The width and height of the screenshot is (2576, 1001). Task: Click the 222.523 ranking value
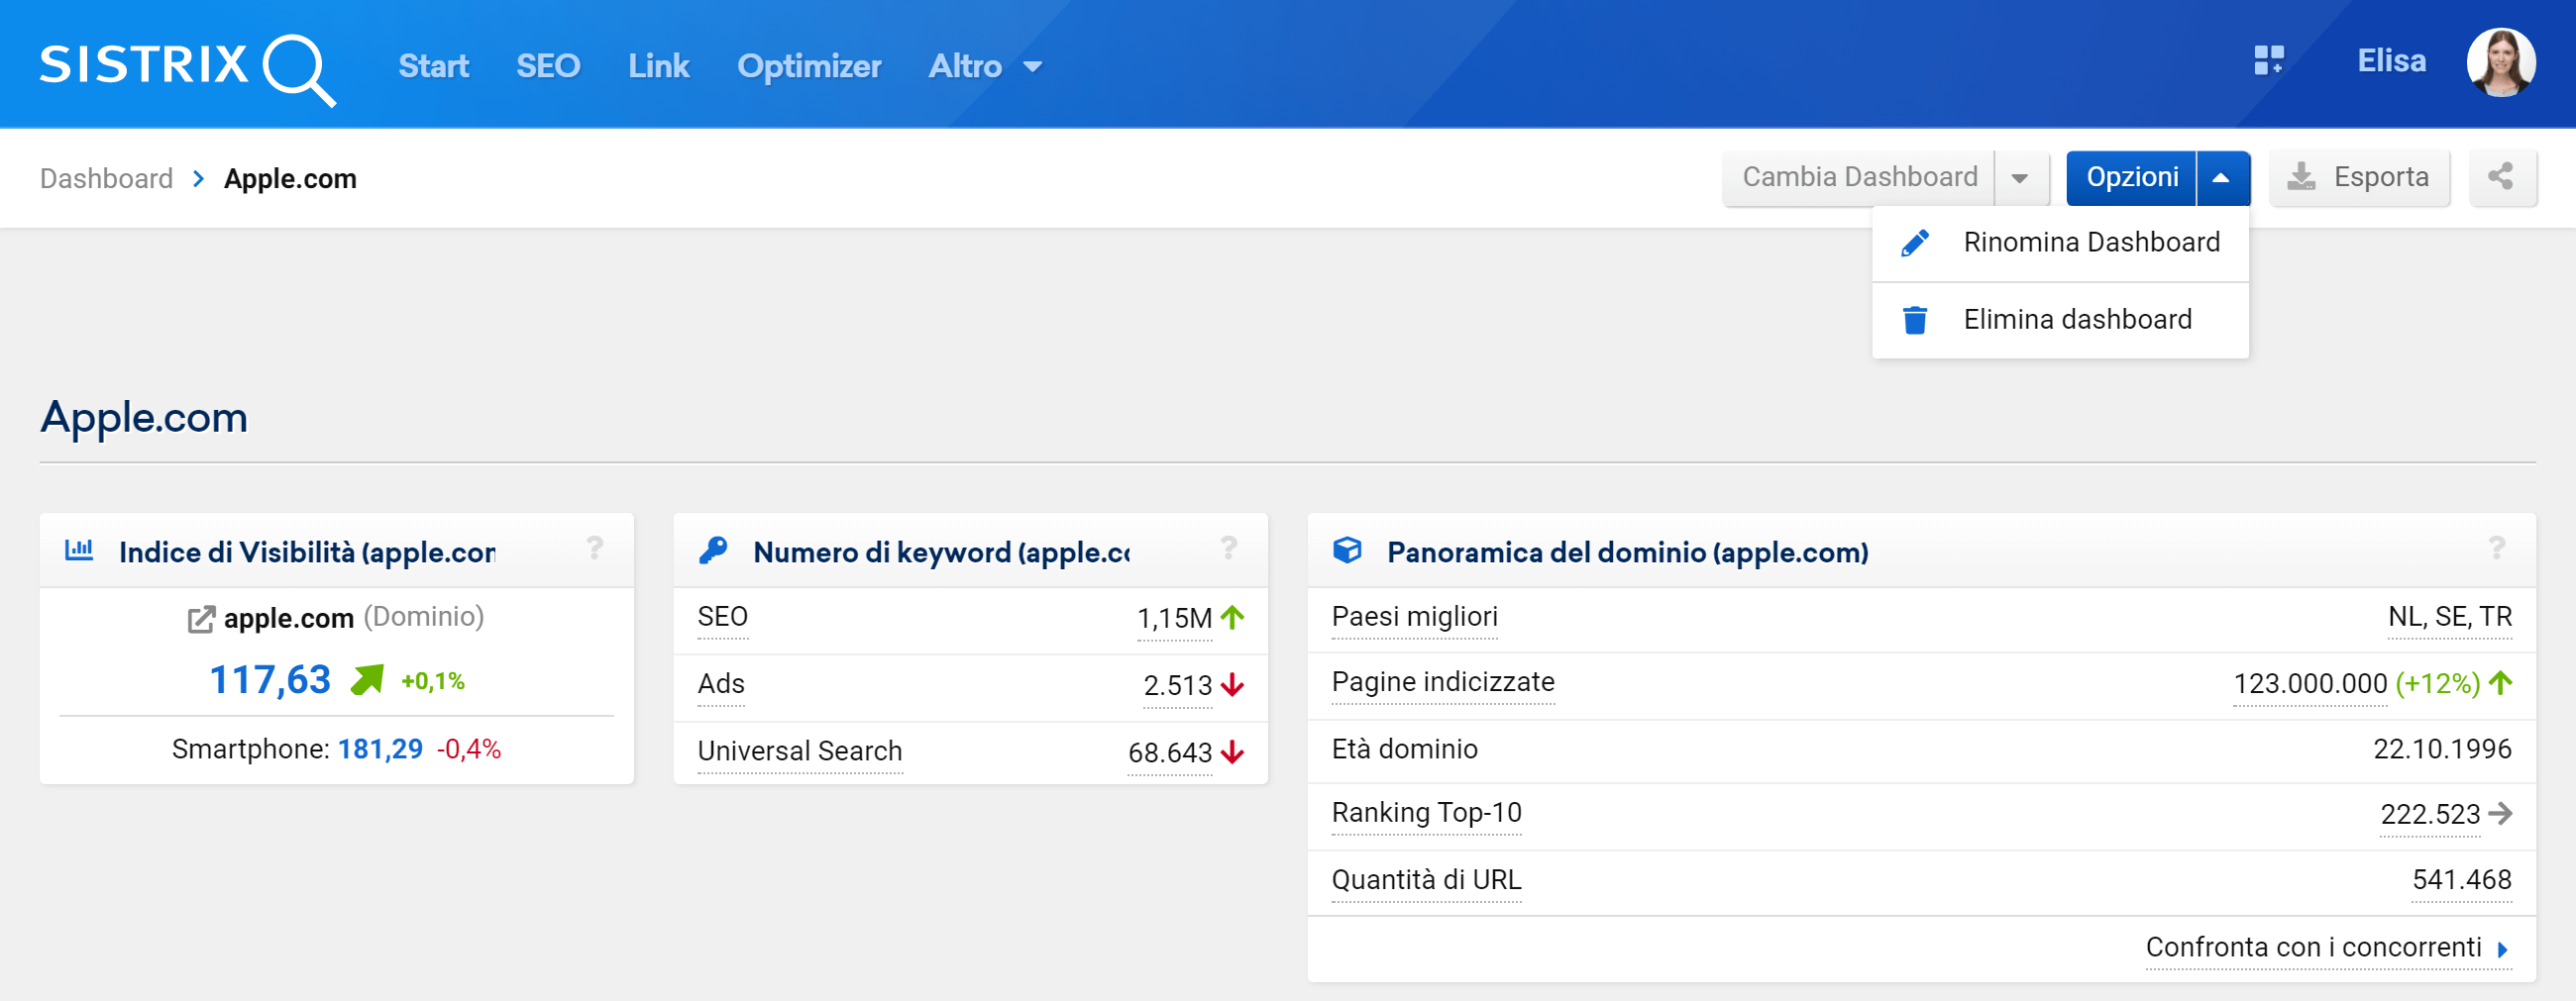(2430, 815)
